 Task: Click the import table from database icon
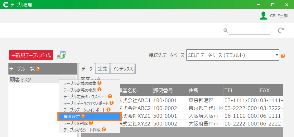(61, 55)
